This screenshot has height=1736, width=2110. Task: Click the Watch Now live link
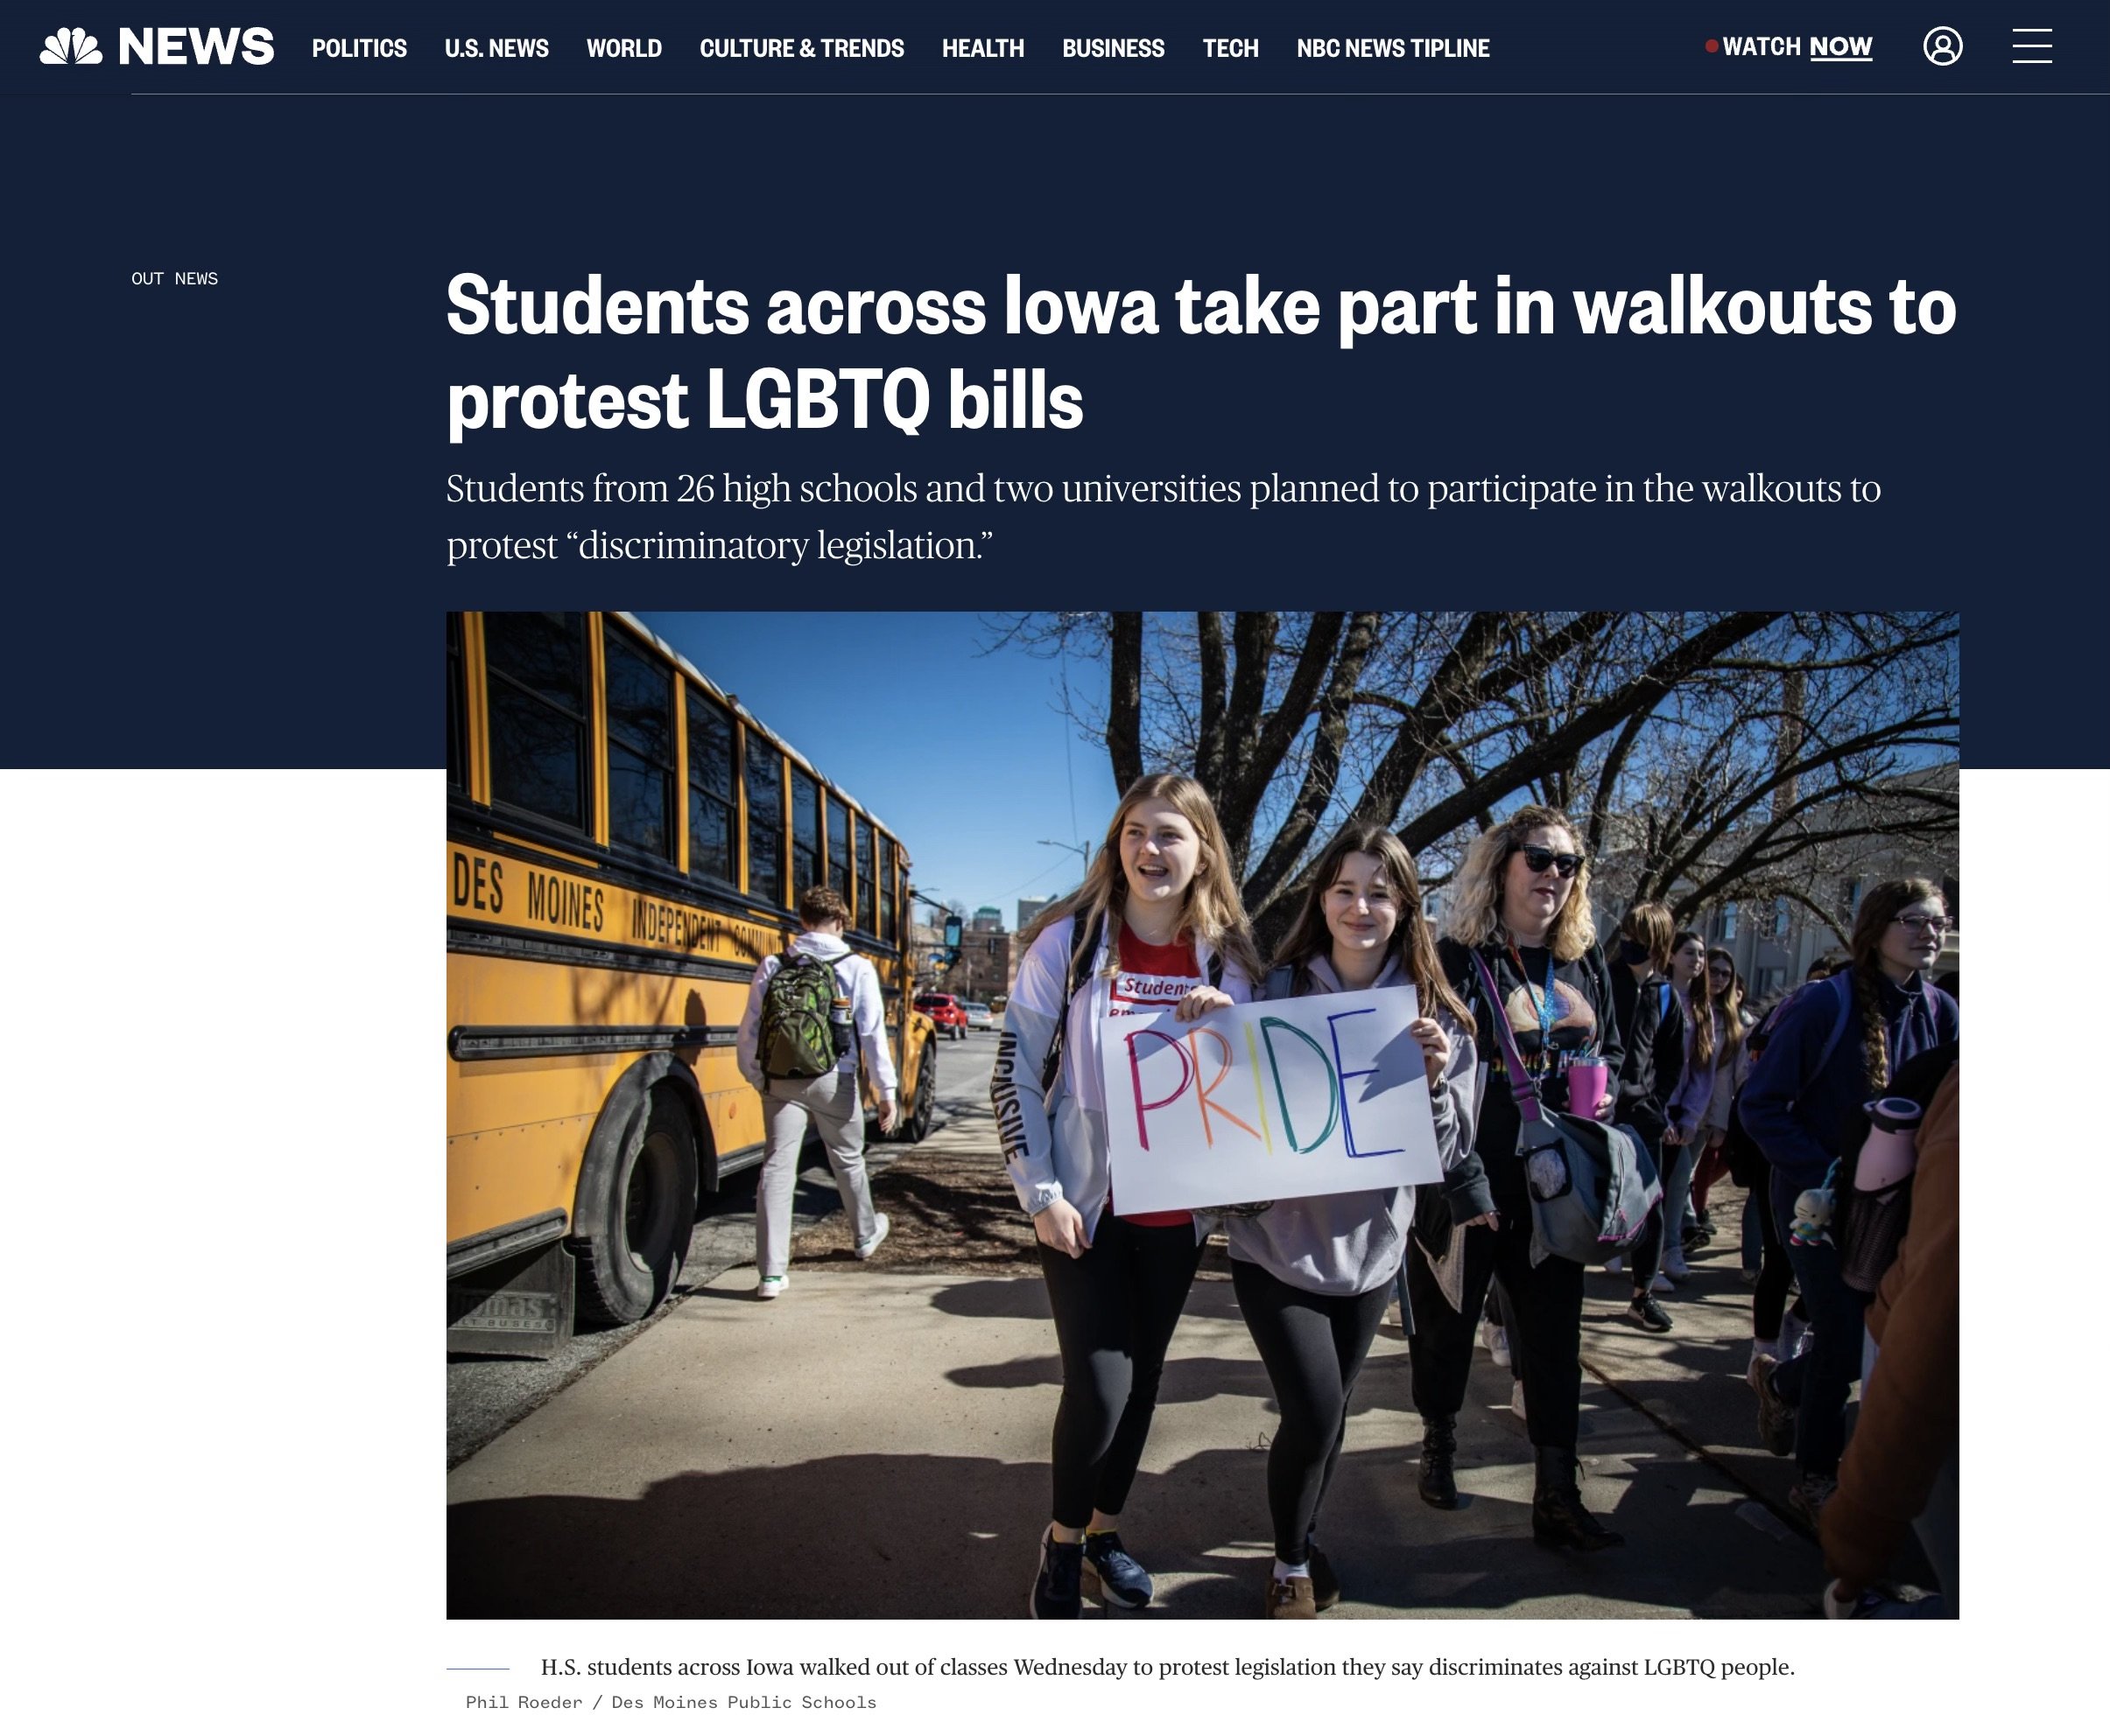(1797, 47)
